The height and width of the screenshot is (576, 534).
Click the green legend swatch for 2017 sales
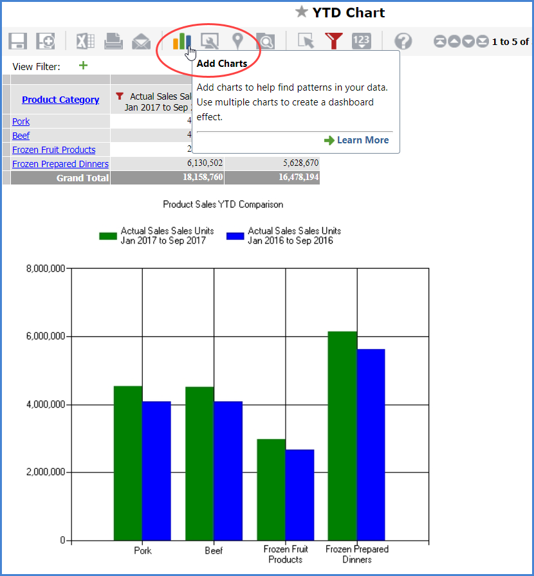click(107, 235)
